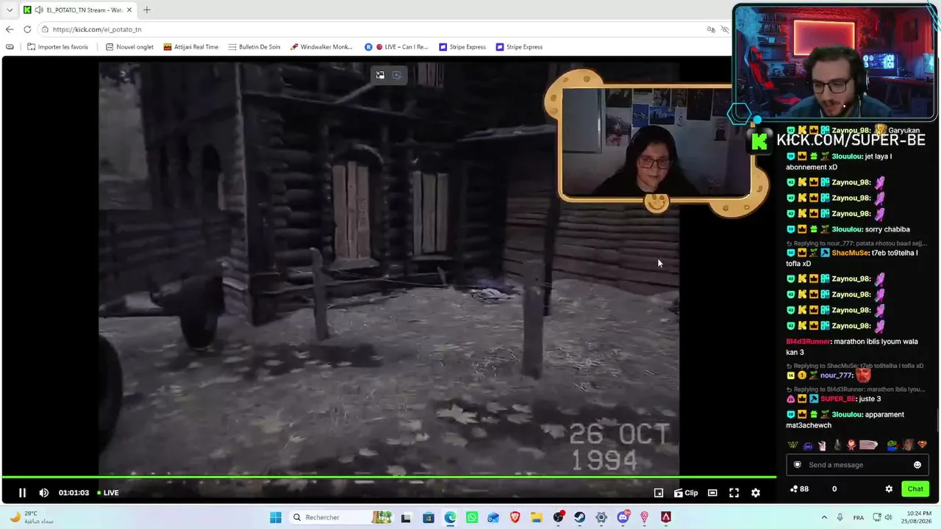Focus the Send a message field
This screenshot has width=941, height=529.
click(x=856, y=465)
